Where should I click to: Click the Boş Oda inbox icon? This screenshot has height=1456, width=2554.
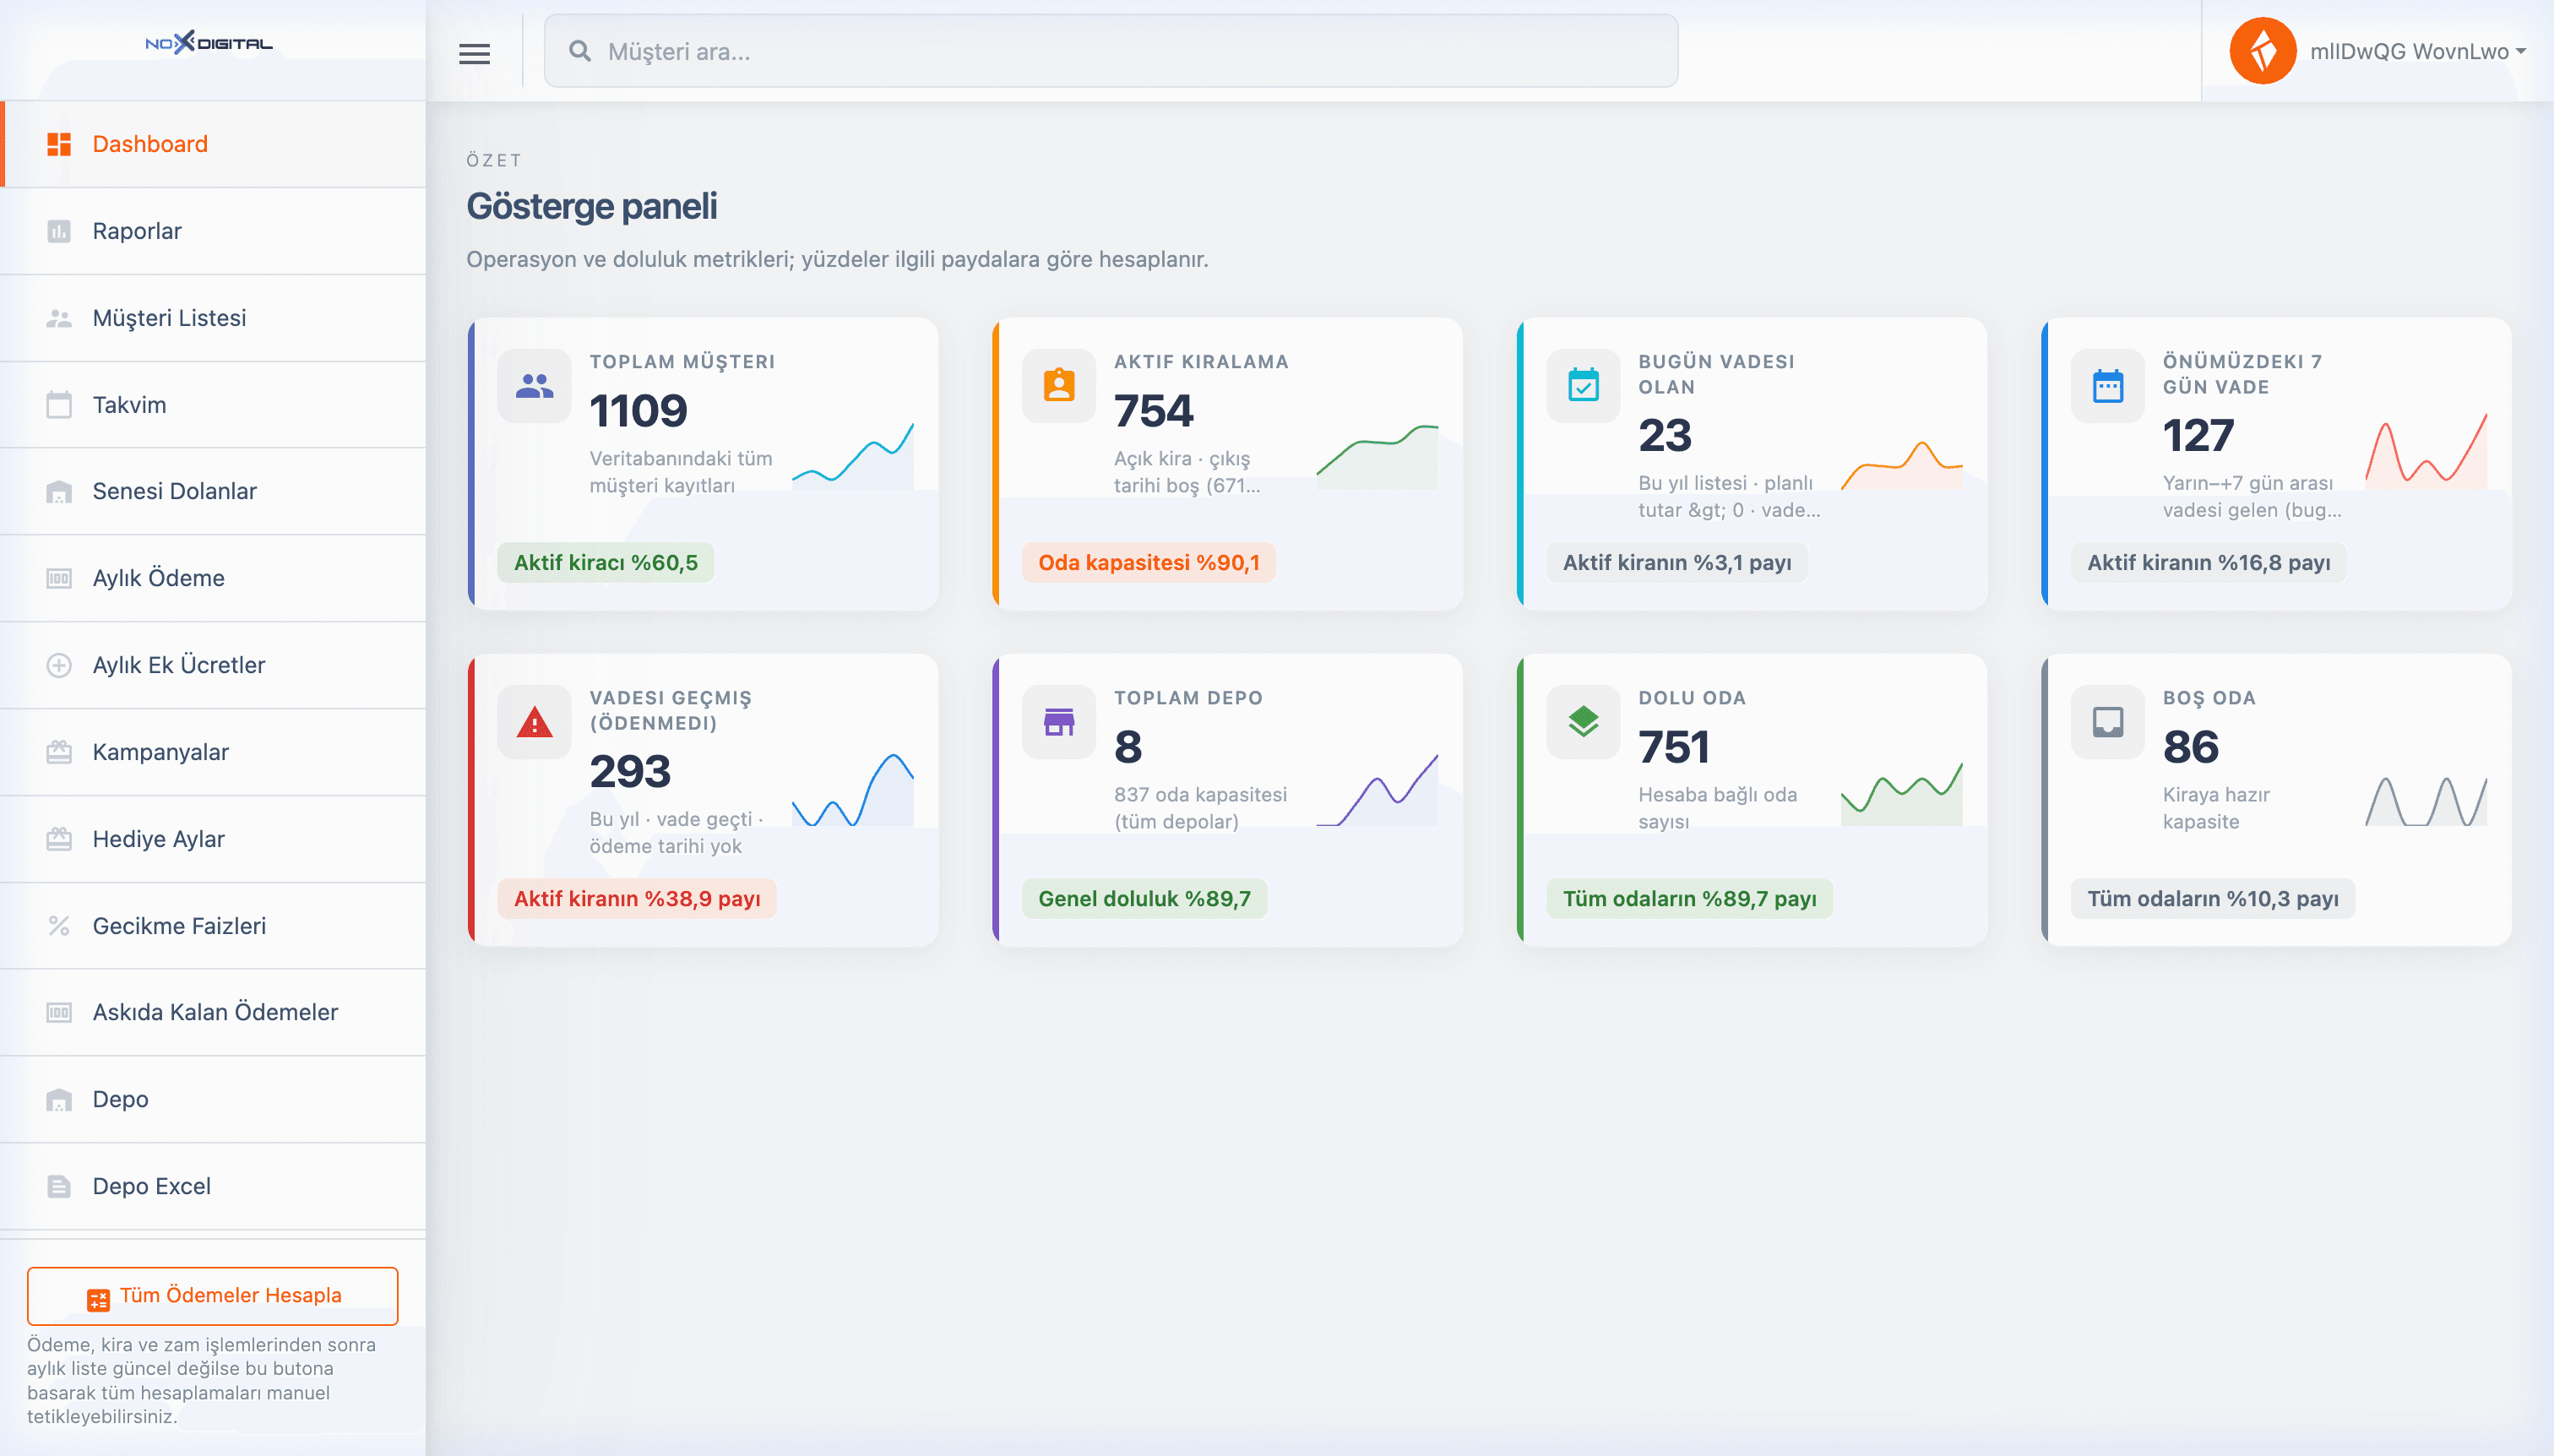2108,721
